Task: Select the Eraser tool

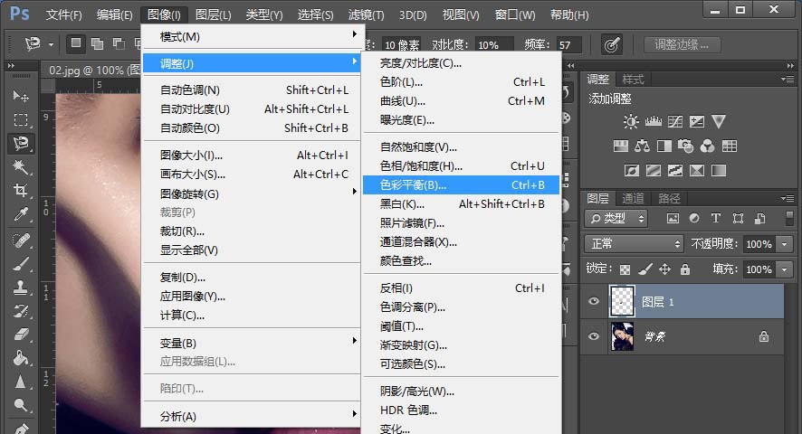Action: 20,335
